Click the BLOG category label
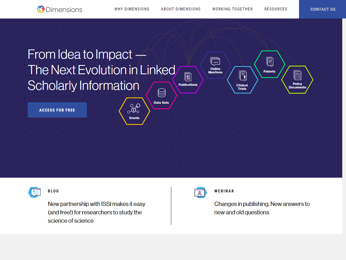This screenshot has width=346, height=260. click(53, 191)
